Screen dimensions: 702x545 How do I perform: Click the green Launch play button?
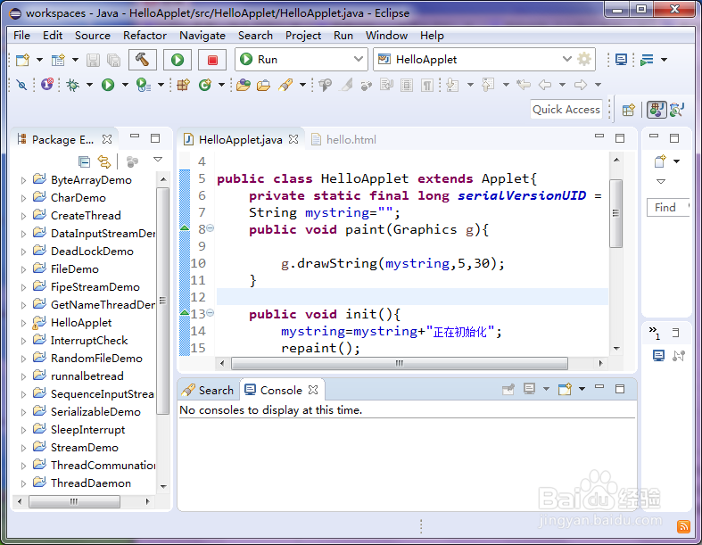[x=178, y=60]
